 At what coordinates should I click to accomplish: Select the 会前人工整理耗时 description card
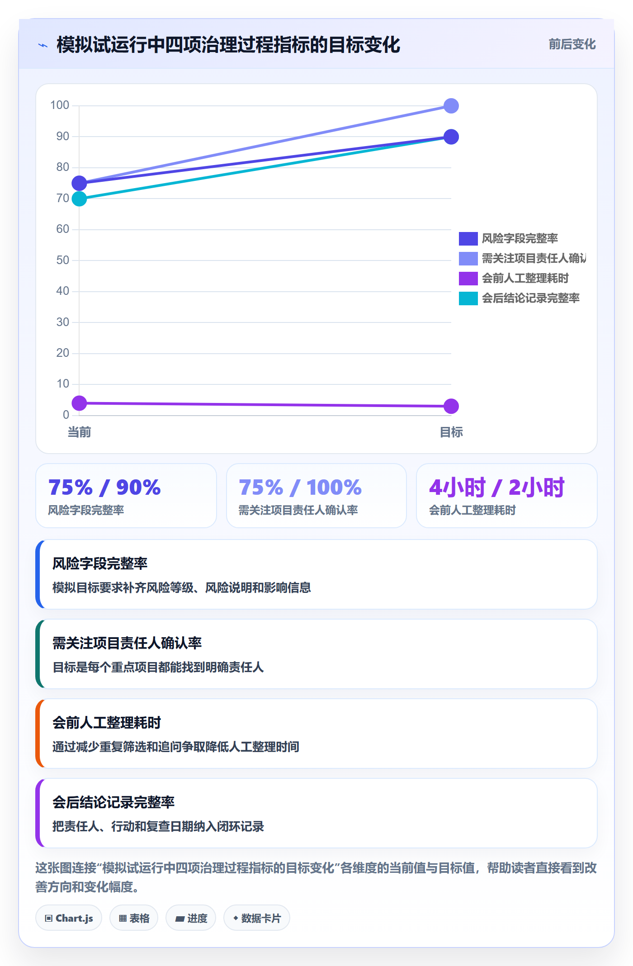(x=316, y=734)
